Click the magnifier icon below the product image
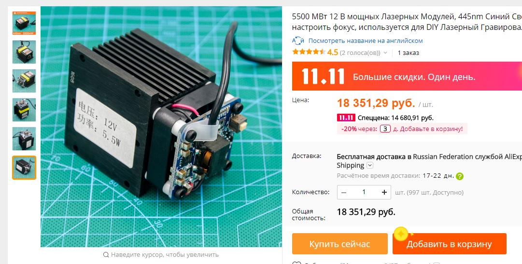The height and width of the screenshot is (264, 522). tap(106, 255)
